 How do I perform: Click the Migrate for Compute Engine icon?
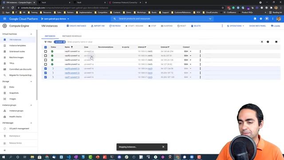(5, 75)
